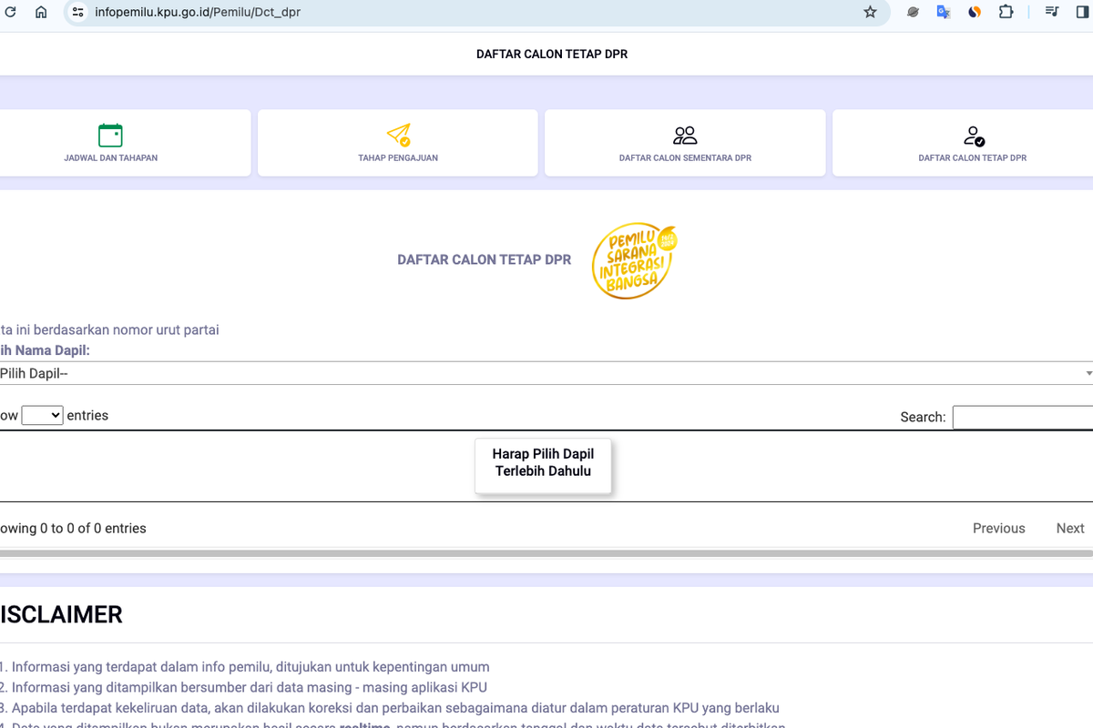
Task: Bookmark this page with the star icon
Action: tap(870, 12)
